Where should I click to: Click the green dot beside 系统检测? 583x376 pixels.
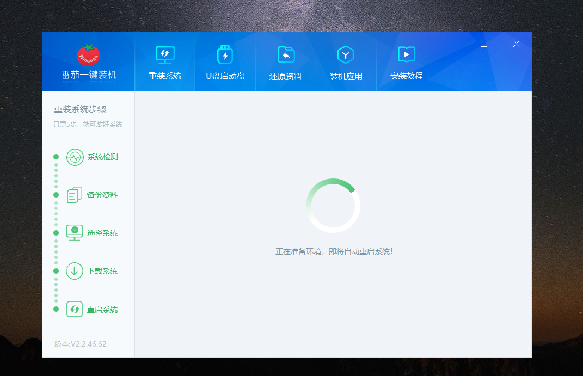click(56, 157)
